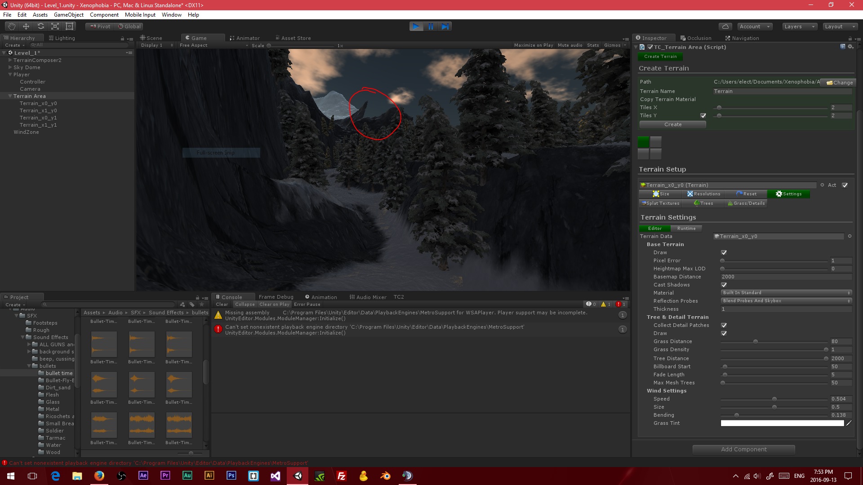Adjust the Grass Distance slider
863x485 pixels.
pyautogui.click(x=774, y=342)
